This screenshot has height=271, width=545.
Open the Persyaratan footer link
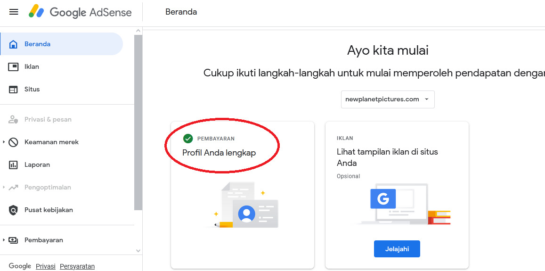(x=77, y=266)
